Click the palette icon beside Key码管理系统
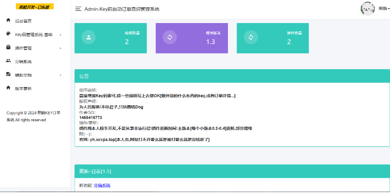390x194 pixels. pos(8,34)
